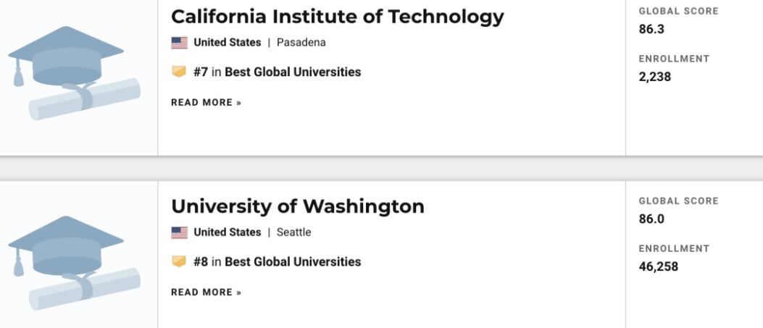Click the California Institute of Technology graduation cap image
The width and height of the screenshot is (763, 328).
pos(75,72)
